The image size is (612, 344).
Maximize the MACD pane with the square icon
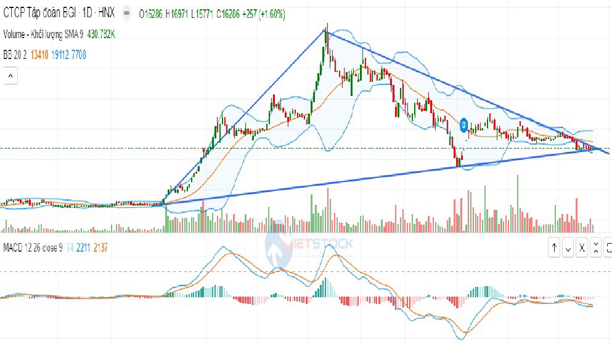[608, 247]
